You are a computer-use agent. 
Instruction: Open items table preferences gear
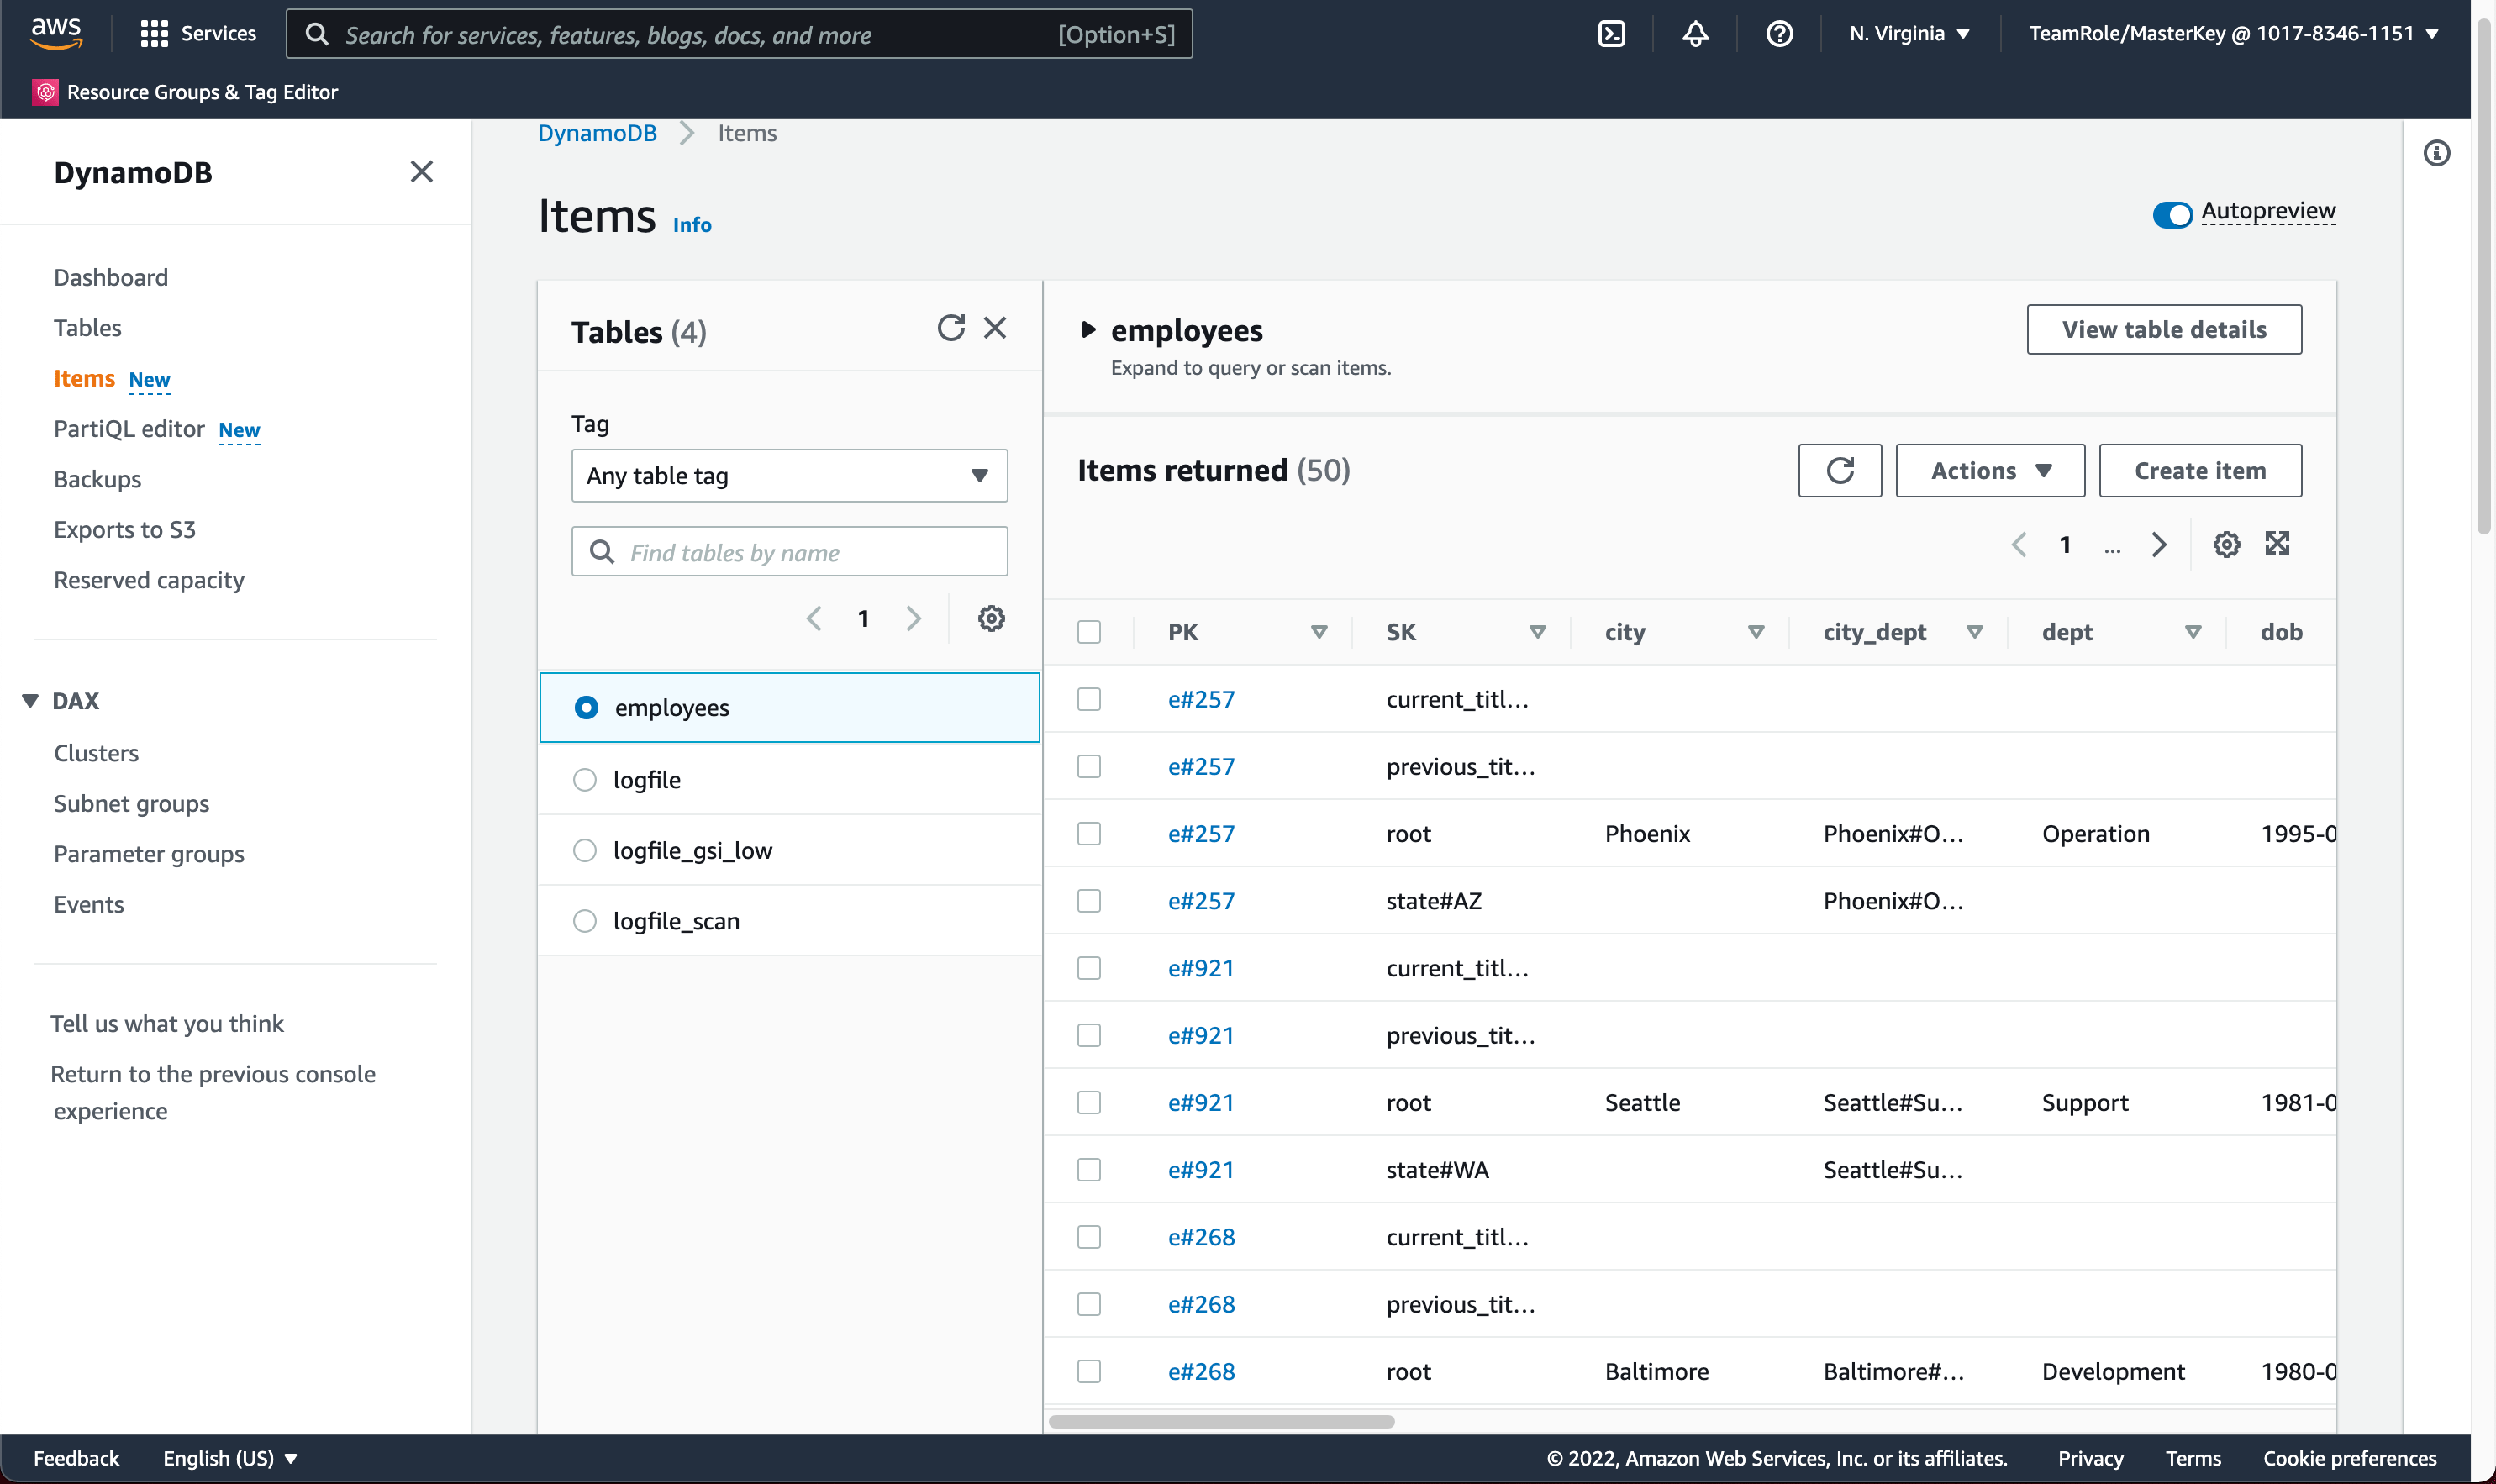[x=2226, y=545]
